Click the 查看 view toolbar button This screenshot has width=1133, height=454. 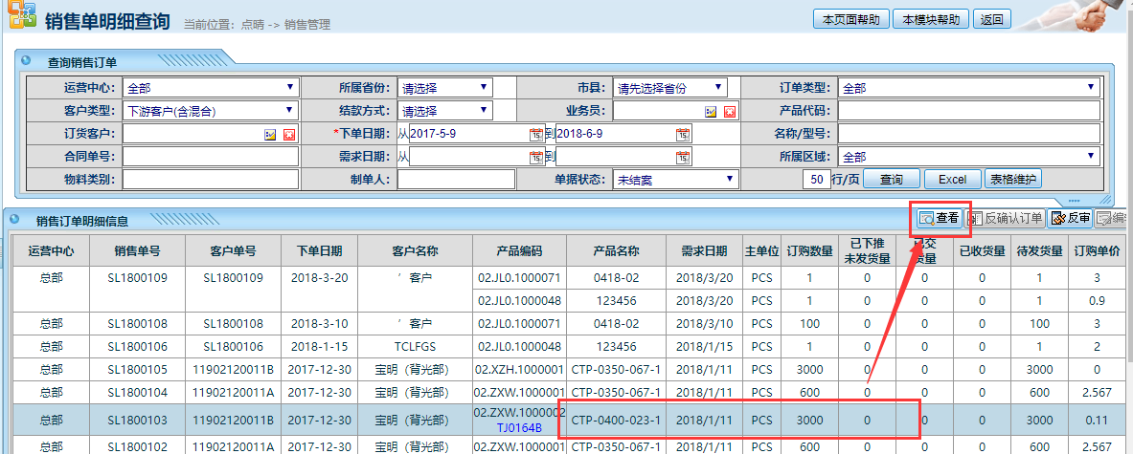click(x=938, y=218)
